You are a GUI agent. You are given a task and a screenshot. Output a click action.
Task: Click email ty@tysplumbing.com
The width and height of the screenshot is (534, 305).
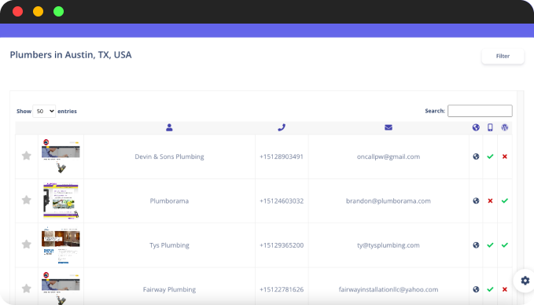click(x=389, y=245)
